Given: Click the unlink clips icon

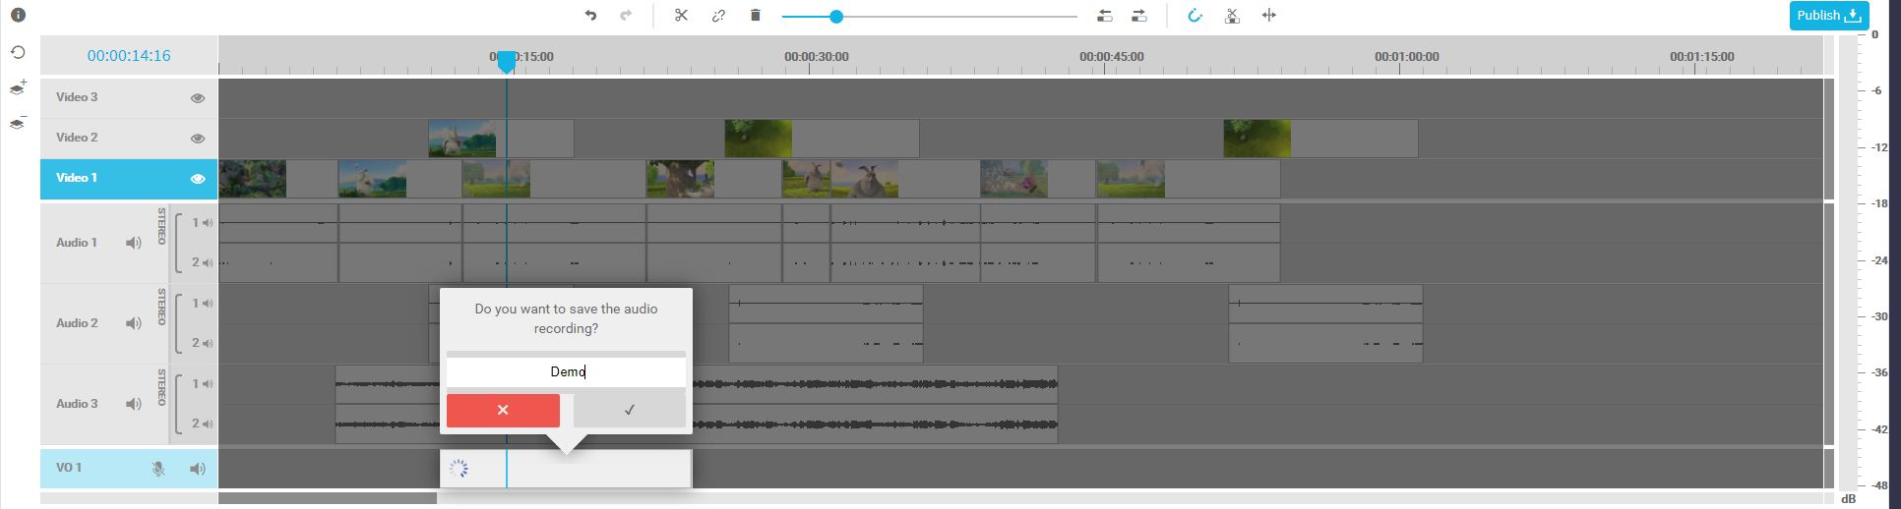Looking at the screenshot, I should pos(718,16).
